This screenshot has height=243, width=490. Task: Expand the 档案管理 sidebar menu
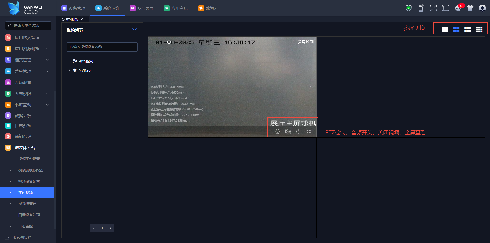click(27, 60)
